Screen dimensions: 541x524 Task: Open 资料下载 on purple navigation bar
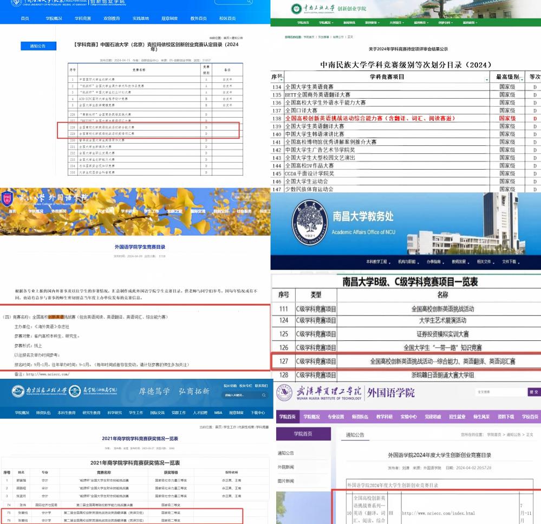pyautogui.click(x=506, y=417)
